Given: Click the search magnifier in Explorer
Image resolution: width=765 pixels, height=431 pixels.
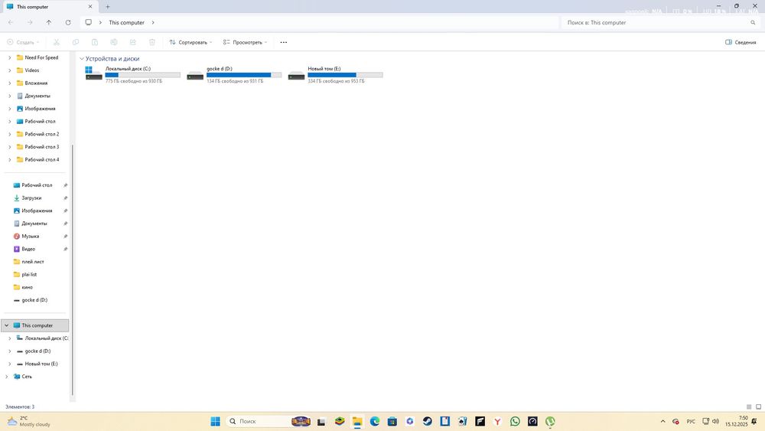Looking at the screenshot, I should [753, 22].
